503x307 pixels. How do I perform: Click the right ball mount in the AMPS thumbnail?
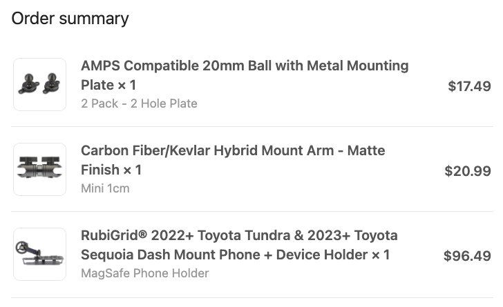51,83
